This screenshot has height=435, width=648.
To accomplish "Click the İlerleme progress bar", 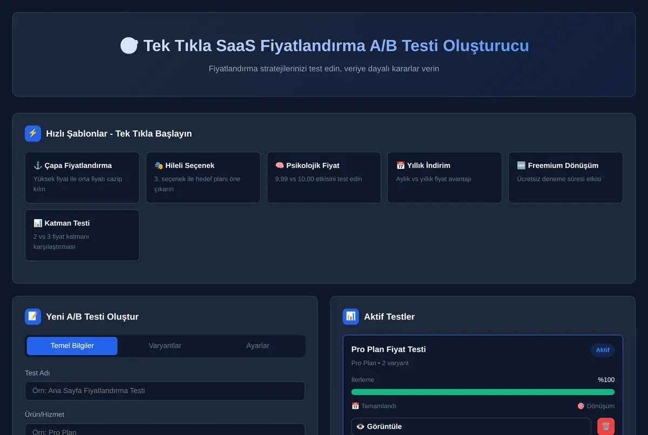I will (483, 392).
